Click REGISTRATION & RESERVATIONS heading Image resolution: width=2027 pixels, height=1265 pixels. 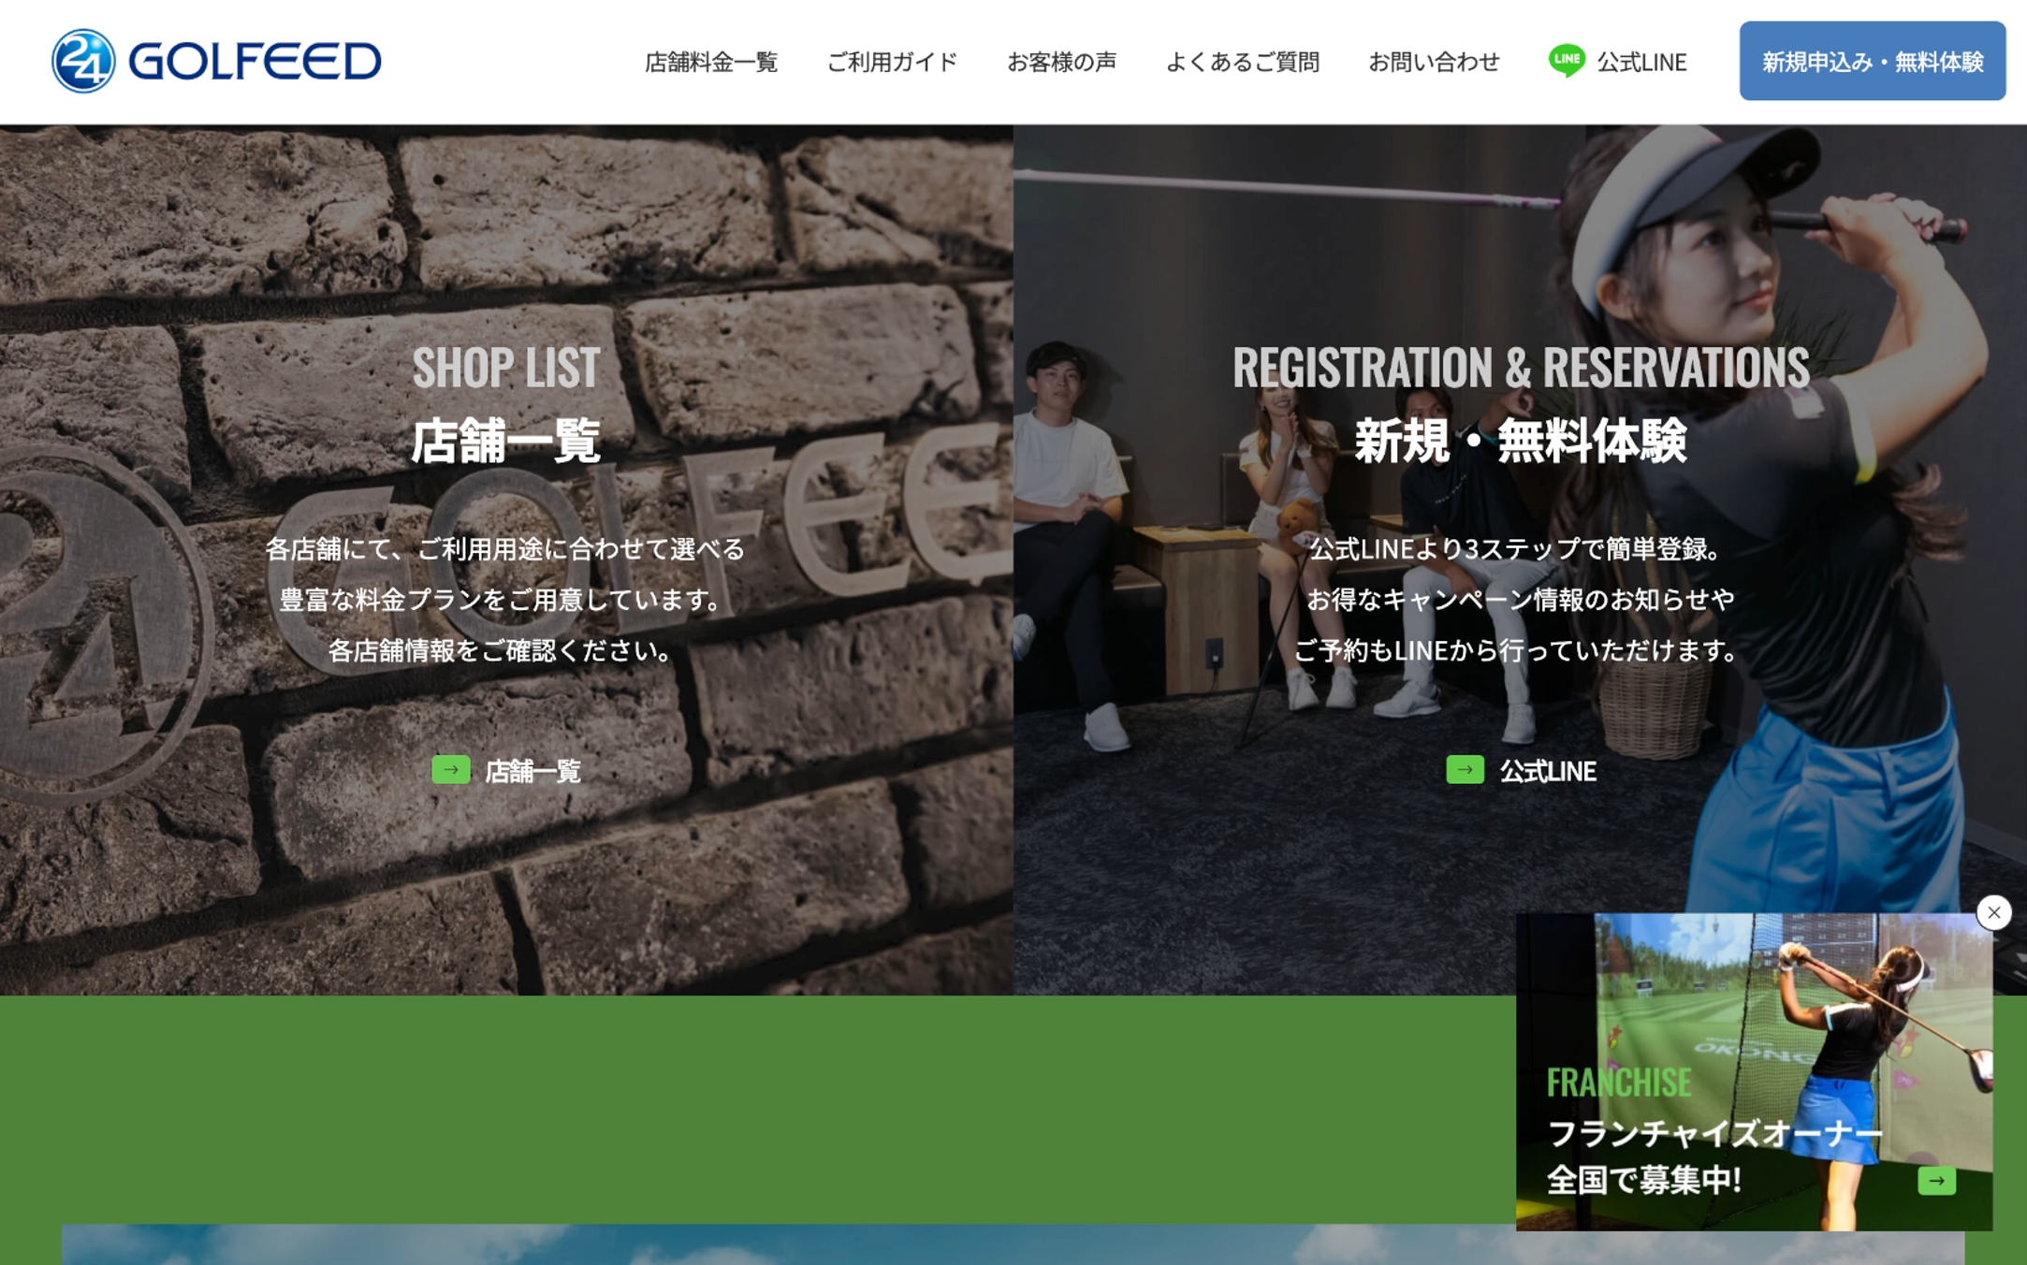(1520, 367)
